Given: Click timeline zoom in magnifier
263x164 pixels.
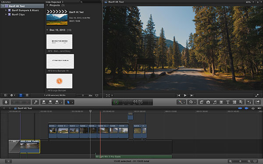Looking at the screenshot, I should [249, 161].
